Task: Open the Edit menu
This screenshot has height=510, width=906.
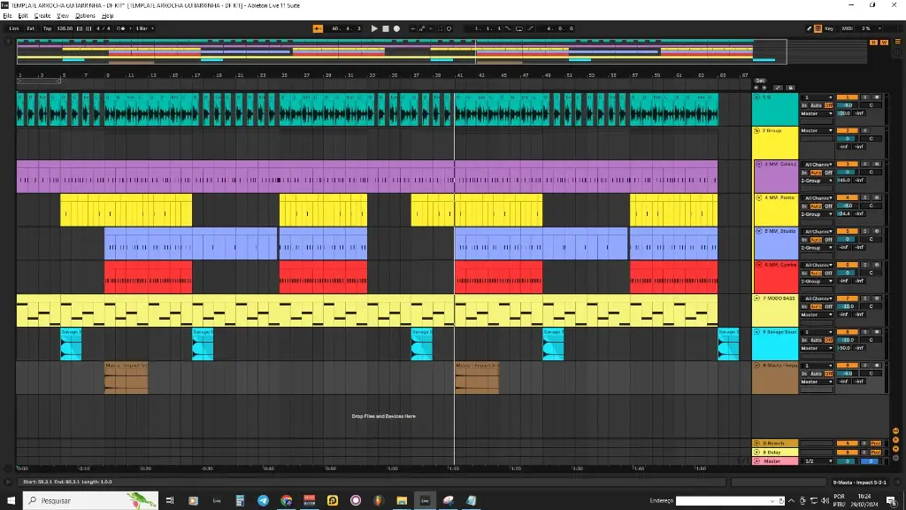Action: coord(23,16)
